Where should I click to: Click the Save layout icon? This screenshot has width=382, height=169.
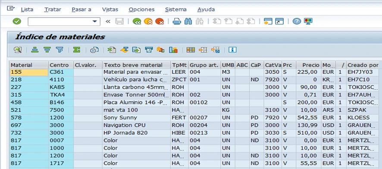coord(216,50)
